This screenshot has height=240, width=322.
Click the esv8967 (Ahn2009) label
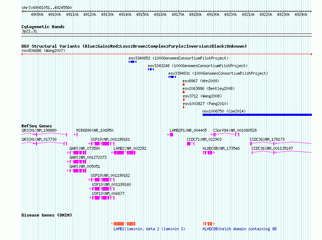[x=201, y=81]
